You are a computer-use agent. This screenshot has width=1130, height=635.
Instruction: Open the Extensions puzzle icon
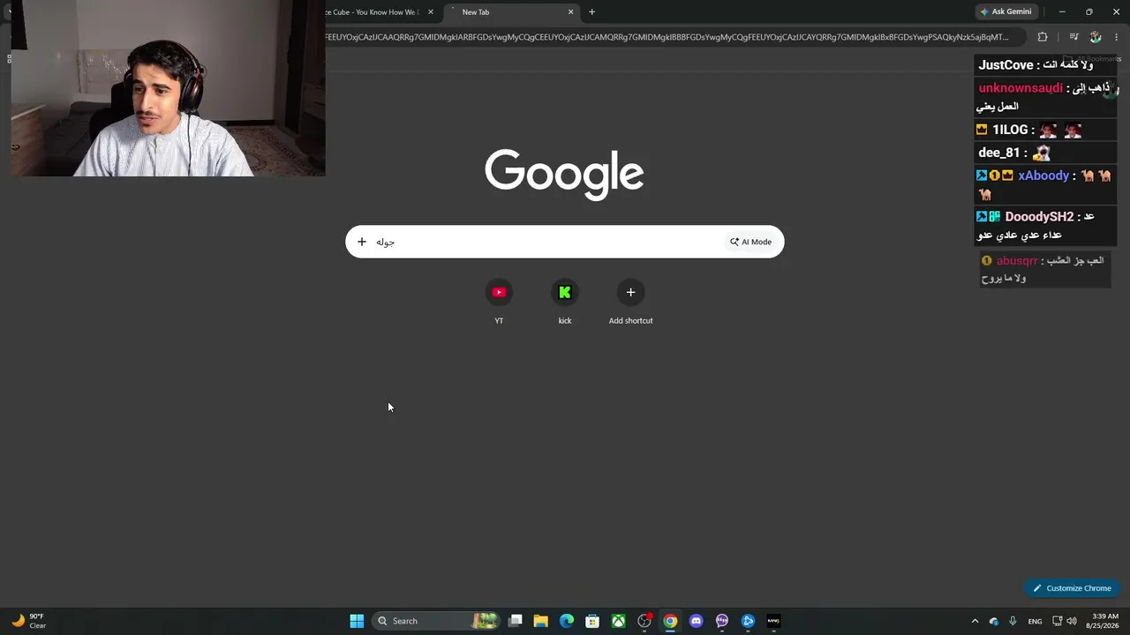1043,37
